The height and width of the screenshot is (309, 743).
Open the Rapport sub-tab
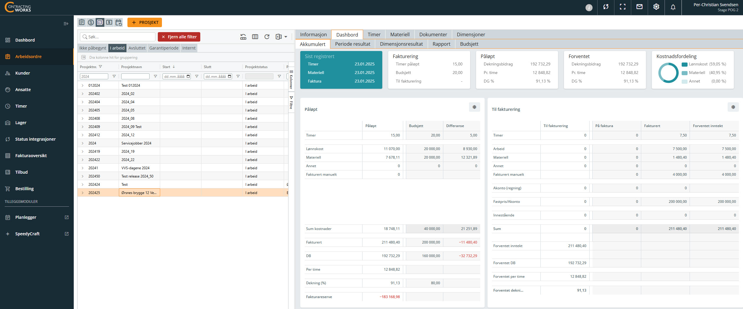click(441, 44)
